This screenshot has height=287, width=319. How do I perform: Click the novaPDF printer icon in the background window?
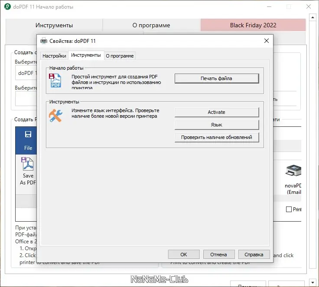tap(293, 170)
